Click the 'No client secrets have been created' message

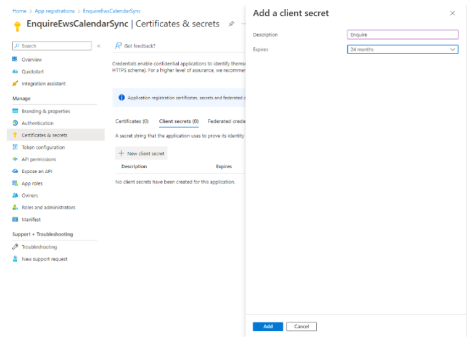click(x=175, y=182)
